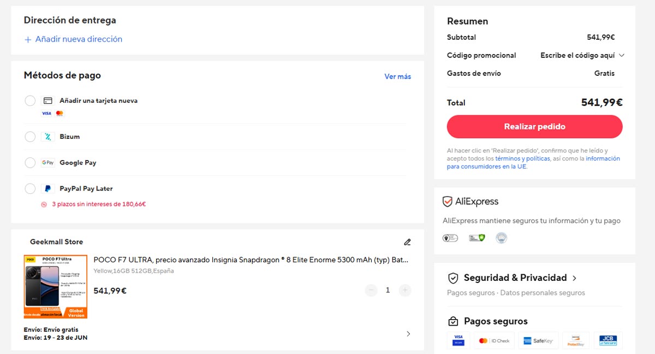655x354 pixels.
Task: Click the quantity value 1
Action: (x=388, y=290)
